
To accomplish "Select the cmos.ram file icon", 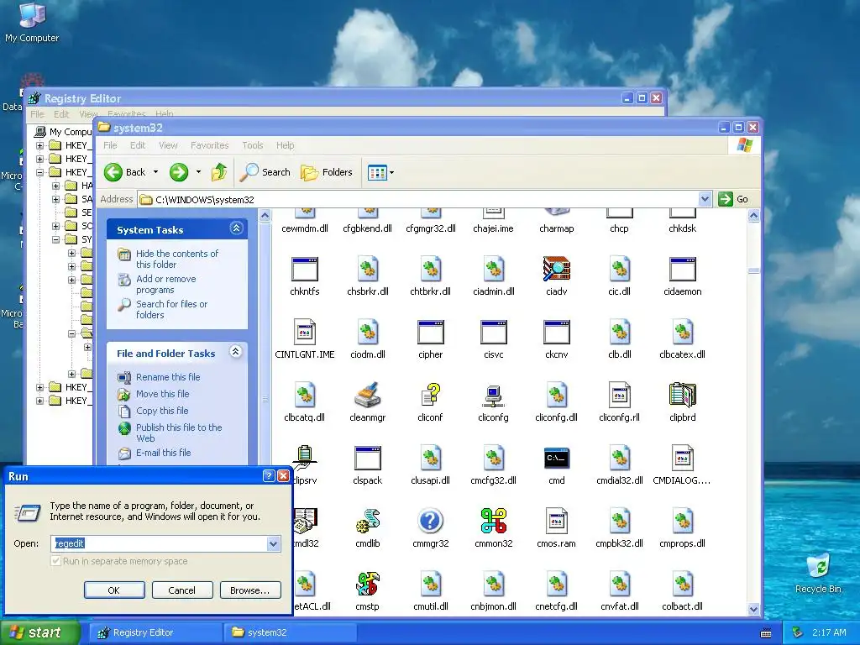I will [556, 521].
